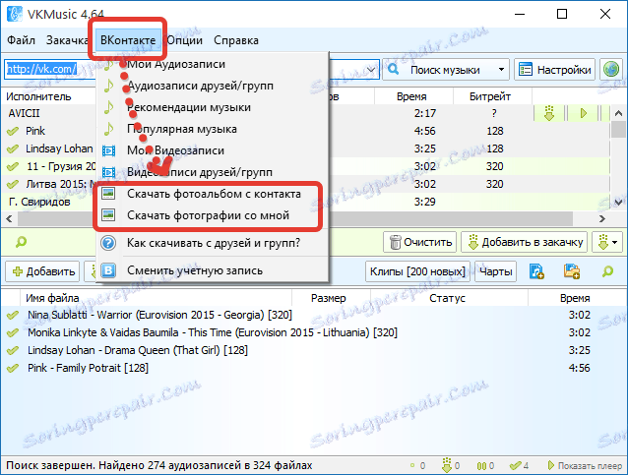Viewport: 628px width, 475px height.
Task: Sort by Время column in search results
Action: coord(411,96)
